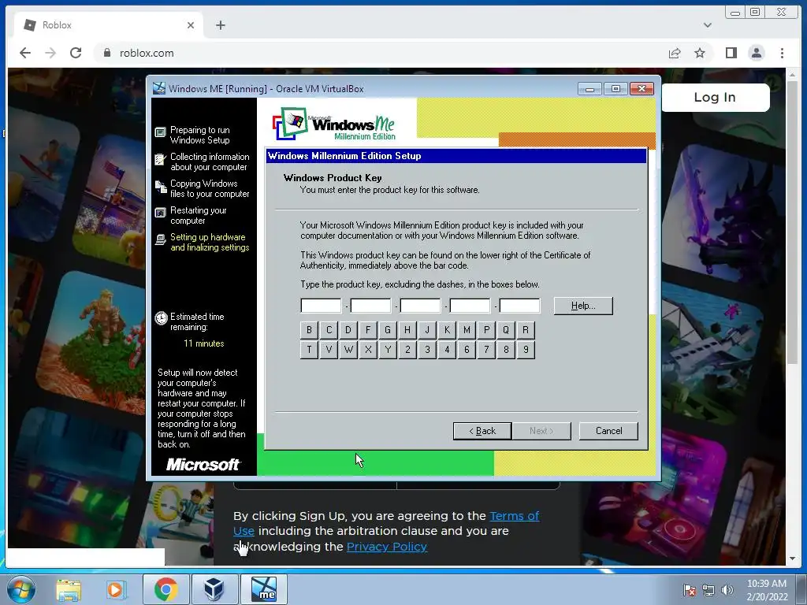Click the T key button
Screen dimensions: 807x605
309,350
